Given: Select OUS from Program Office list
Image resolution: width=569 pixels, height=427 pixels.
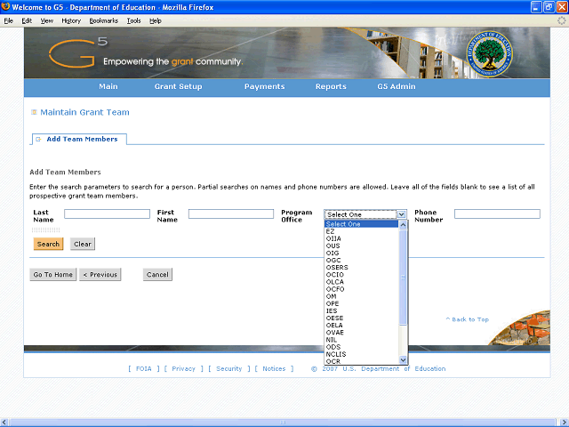Looking at the screenshot, I should (x=362, y=246).
